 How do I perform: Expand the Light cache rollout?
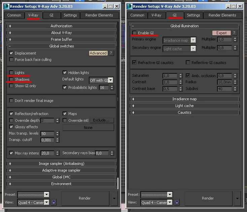pyautogui.click(x=184, y=106)
